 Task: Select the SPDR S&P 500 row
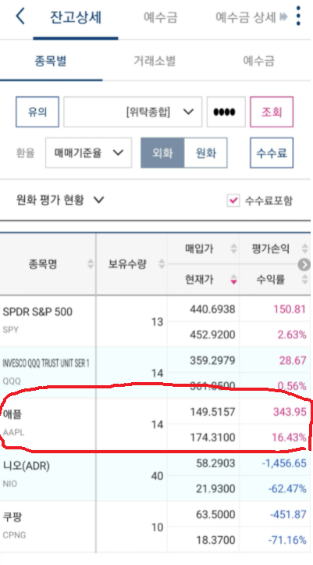tap(155, 321)
